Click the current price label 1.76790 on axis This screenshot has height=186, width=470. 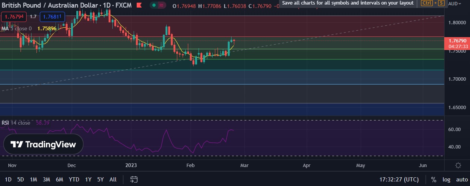457,41
